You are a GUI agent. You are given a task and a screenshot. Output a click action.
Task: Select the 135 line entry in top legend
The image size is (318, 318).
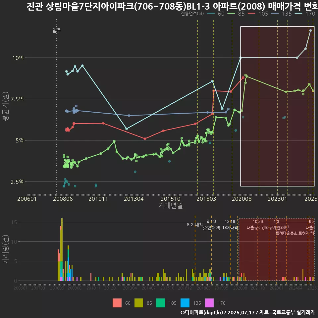[282, 14]
